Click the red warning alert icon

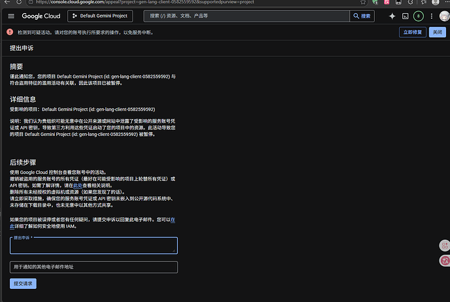click(10, 32)
